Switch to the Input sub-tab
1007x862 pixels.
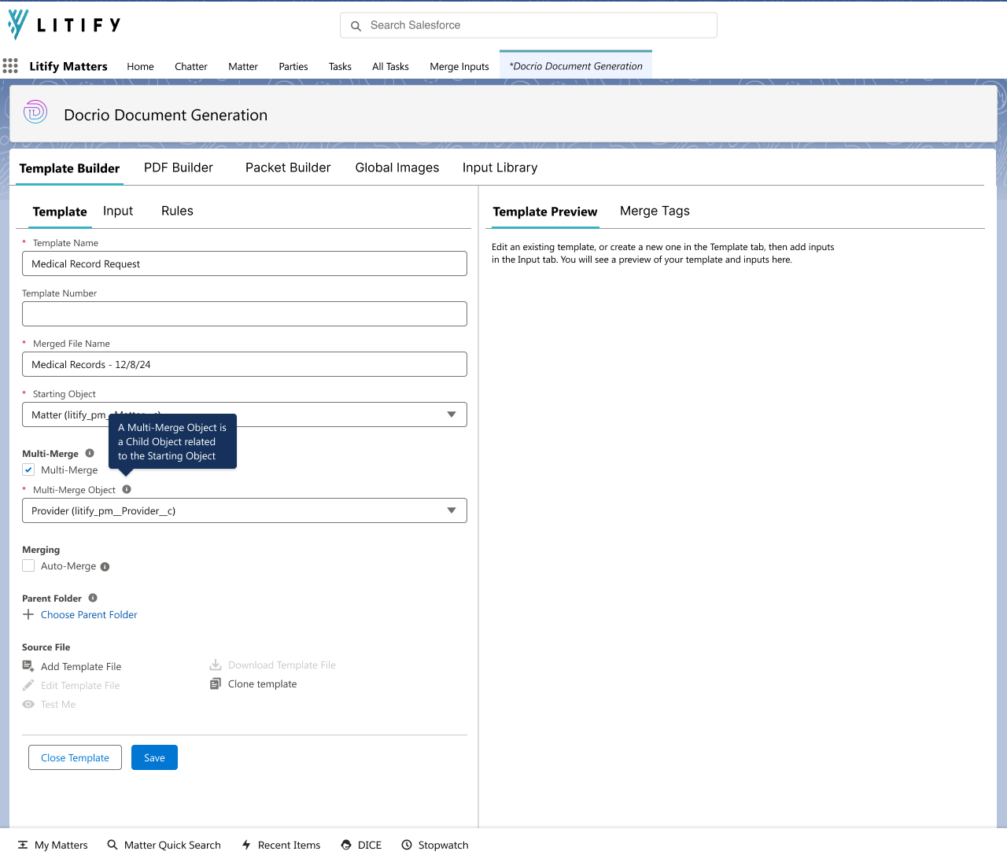118,211
